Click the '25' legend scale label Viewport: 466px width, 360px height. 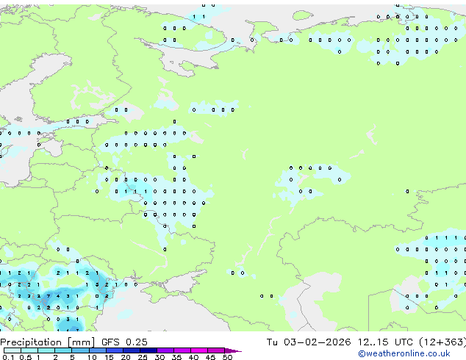[143, 357]
